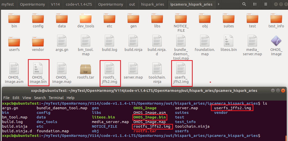Select the OHOS_Image.bin file icon
Screen dimensions: 288x141
point(38,68)
